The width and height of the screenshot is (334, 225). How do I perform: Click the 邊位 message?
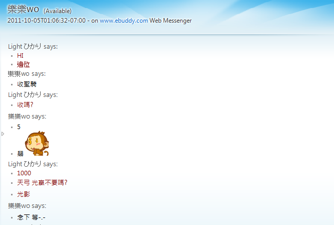(23, 64)
